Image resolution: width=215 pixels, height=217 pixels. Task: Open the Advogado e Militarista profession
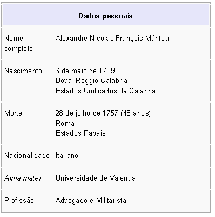point(91,201)
